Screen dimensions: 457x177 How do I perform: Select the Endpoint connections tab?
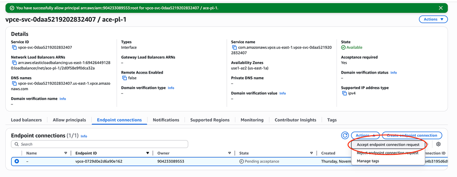tap(120, 120)
